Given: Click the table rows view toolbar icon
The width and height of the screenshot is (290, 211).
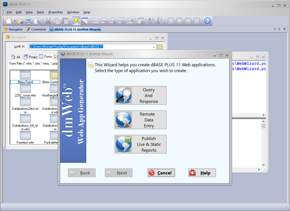Looking at the screenshot, I should [95, 21].
